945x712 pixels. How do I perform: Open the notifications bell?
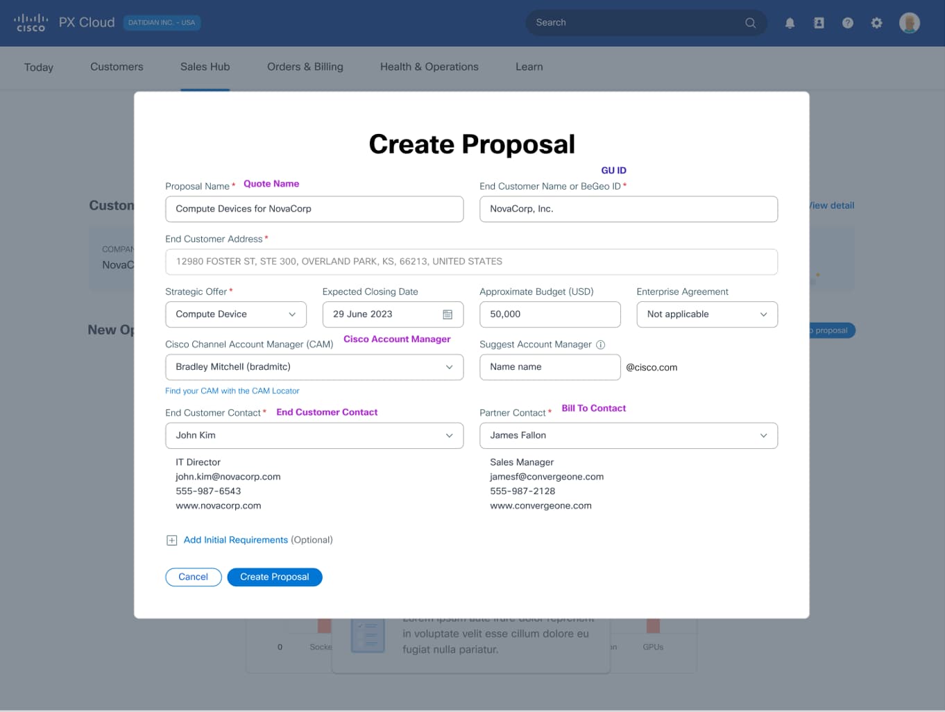pos(790,23)
